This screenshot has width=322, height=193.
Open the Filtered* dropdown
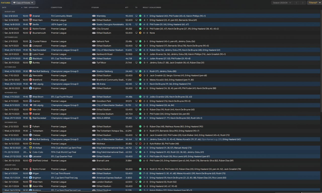(314, 3)
